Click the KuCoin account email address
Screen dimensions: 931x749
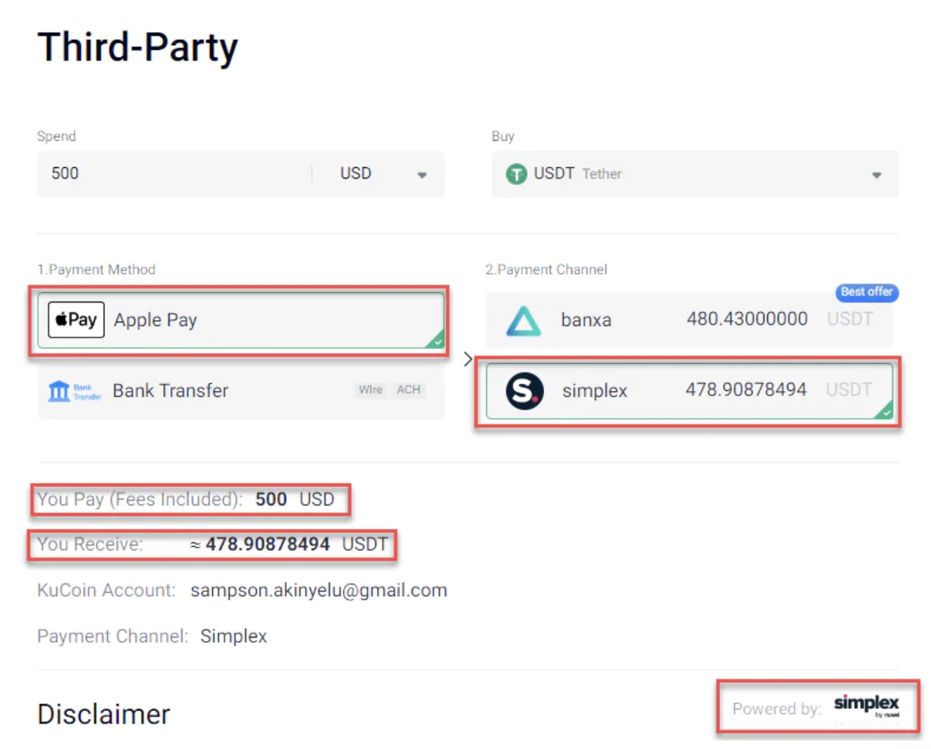point(318,590)
